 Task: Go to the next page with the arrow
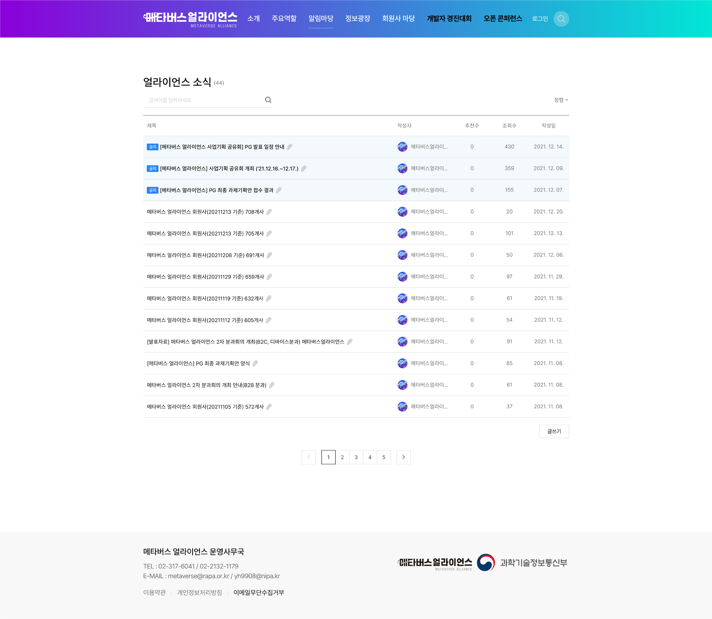(x=403, y=457)
